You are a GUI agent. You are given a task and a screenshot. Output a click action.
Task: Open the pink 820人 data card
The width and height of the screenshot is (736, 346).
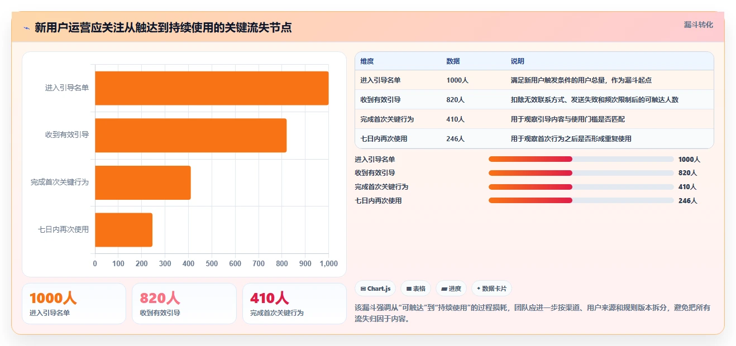coord(184,304)
